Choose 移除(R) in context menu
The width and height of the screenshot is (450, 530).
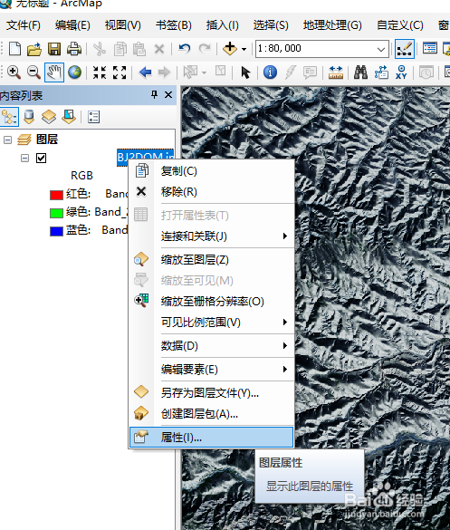click(x=211, y=192)
